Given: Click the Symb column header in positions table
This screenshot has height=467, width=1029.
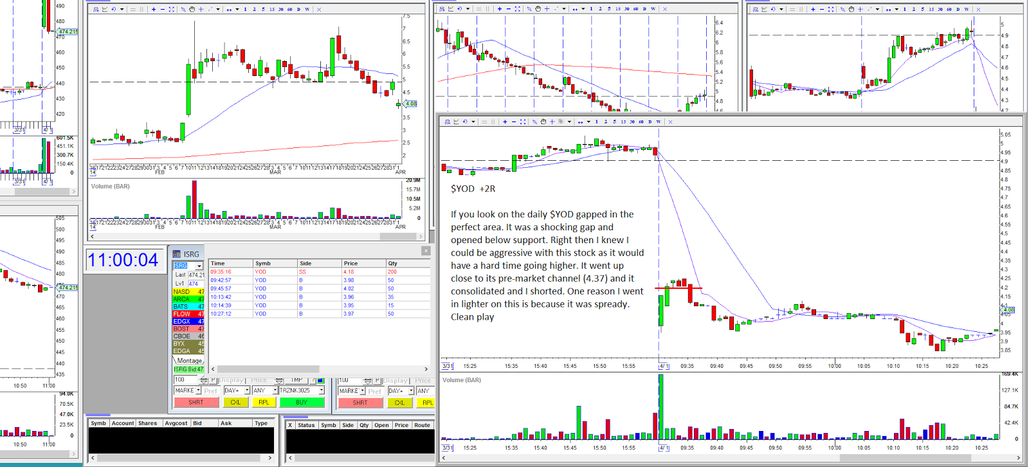Looking at the screenshot, I should pos(98,423).
